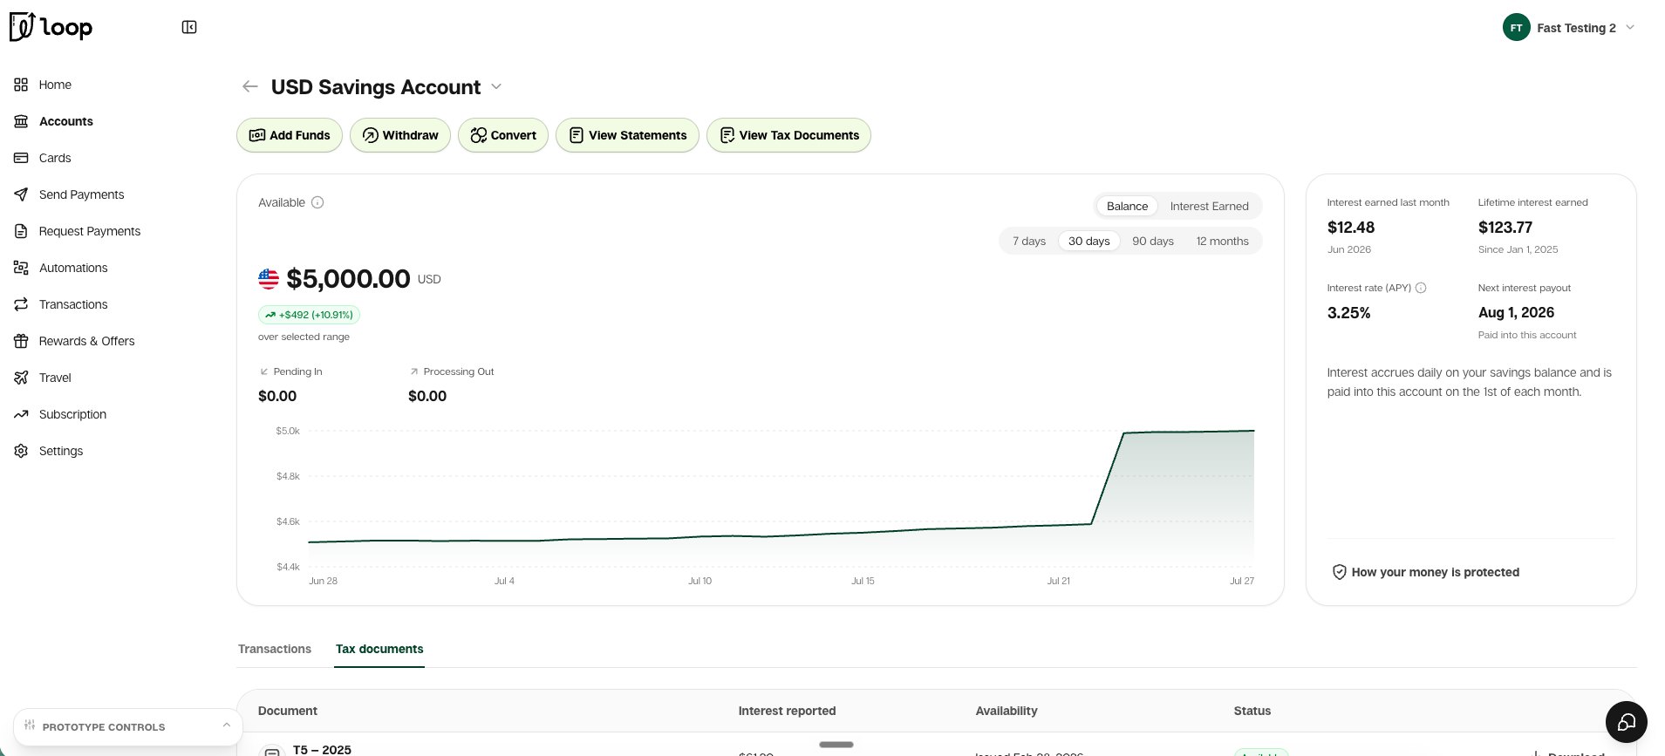Click the Status column header
The image size is (1665, 756).
(x=1252, y=711)
